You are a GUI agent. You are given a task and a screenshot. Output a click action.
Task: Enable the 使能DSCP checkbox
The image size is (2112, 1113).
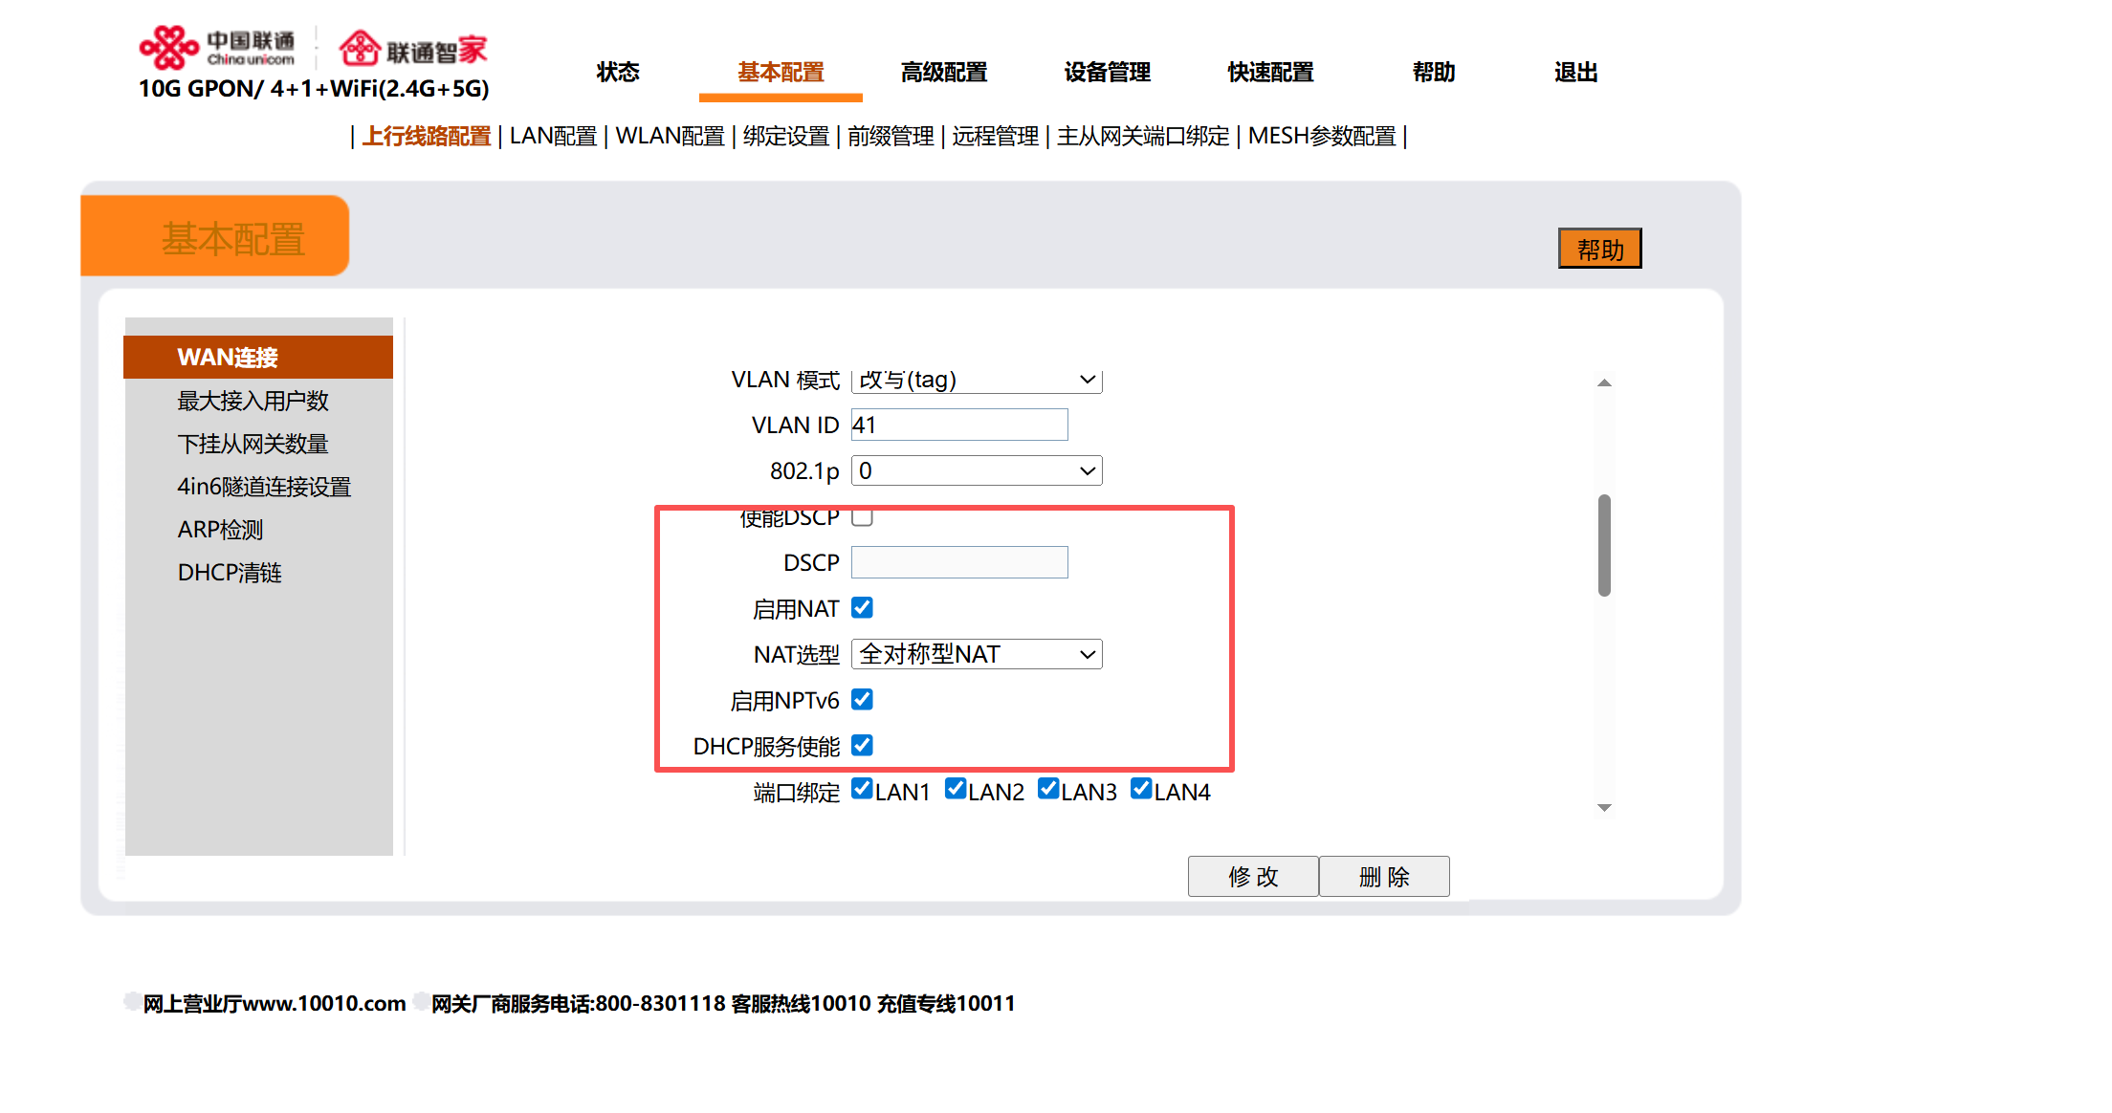(862, 517)
